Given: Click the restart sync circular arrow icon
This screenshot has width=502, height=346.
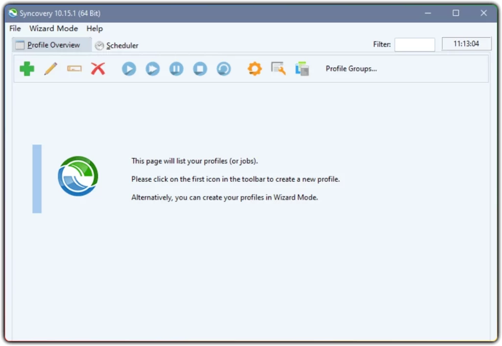Looking at the screenshot, I should pyautogui.click(x=224, y=69).
